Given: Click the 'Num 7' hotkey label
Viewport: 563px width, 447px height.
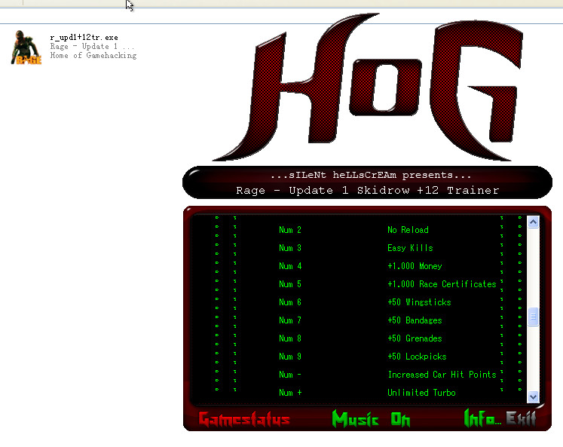Looking at the screenshot, I should 290,320.
